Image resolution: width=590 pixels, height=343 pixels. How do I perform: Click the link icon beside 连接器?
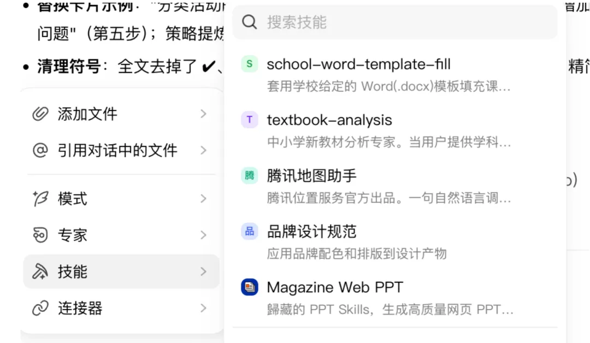click(x=40, y=308)
